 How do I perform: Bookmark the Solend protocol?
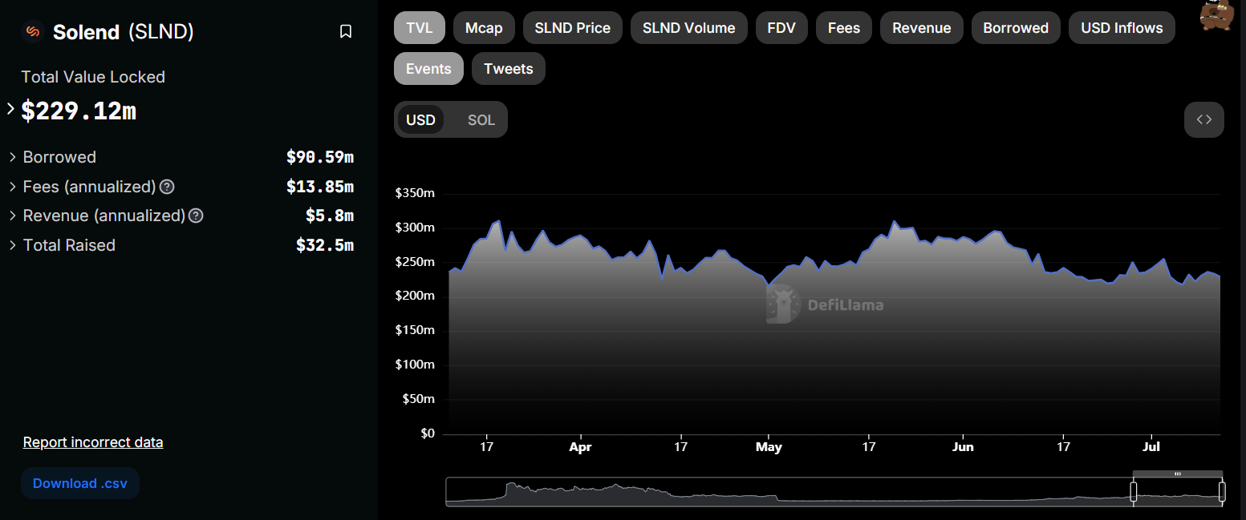(x=346, y=32)
